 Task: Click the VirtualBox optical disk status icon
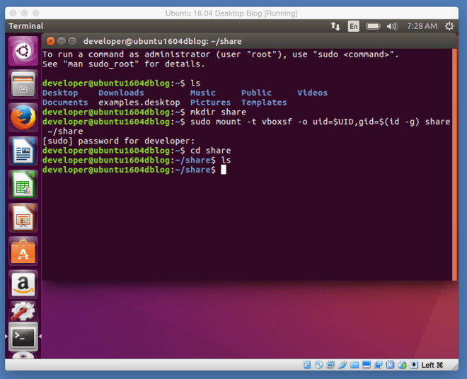pyautogui.click(x=319, y=365)
